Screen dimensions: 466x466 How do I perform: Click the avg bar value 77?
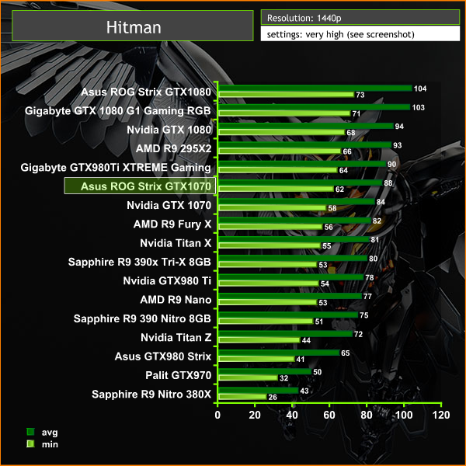(x=367, y=297)
